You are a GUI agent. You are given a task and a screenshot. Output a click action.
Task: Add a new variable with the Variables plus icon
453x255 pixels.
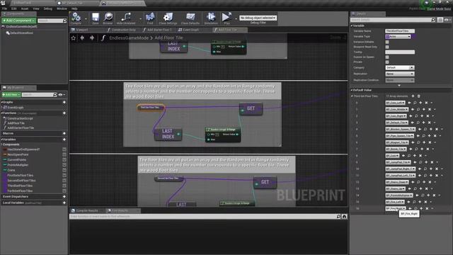click(x=64, y=140)
